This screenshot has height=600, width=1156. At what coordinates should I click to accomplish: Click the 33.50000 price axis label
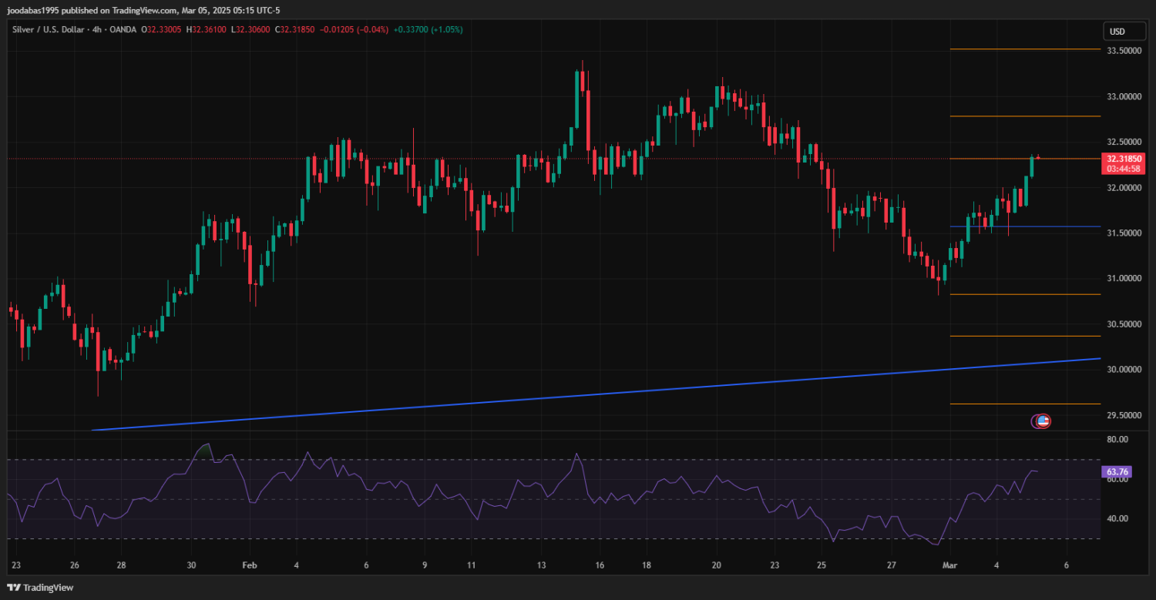coord(1124,51)
